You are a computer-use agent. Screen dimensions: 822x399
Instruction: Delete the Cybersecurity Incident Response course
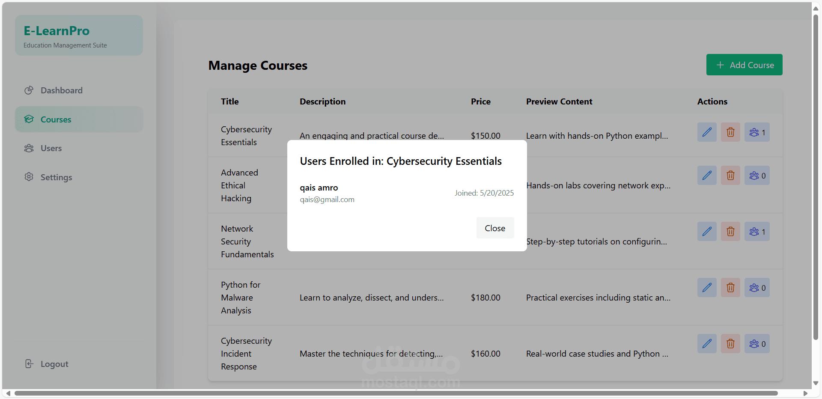click(730, 344)
